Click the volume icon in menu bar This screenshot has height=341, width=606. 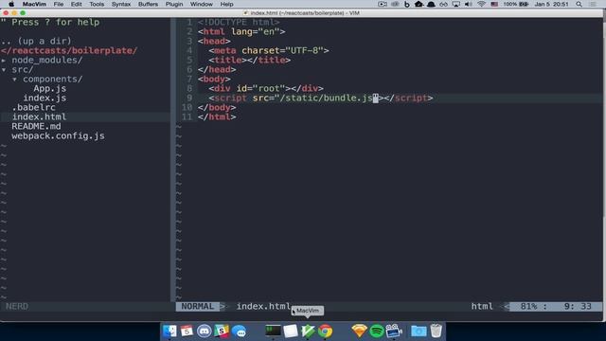point(469,4)
